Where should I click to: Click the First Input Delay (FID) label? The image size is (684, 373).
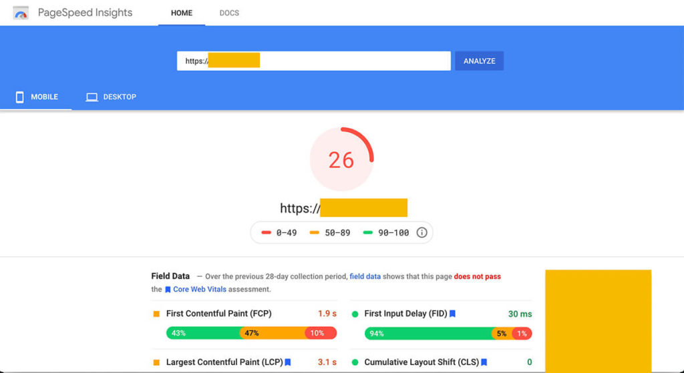[x=405, y=314]
